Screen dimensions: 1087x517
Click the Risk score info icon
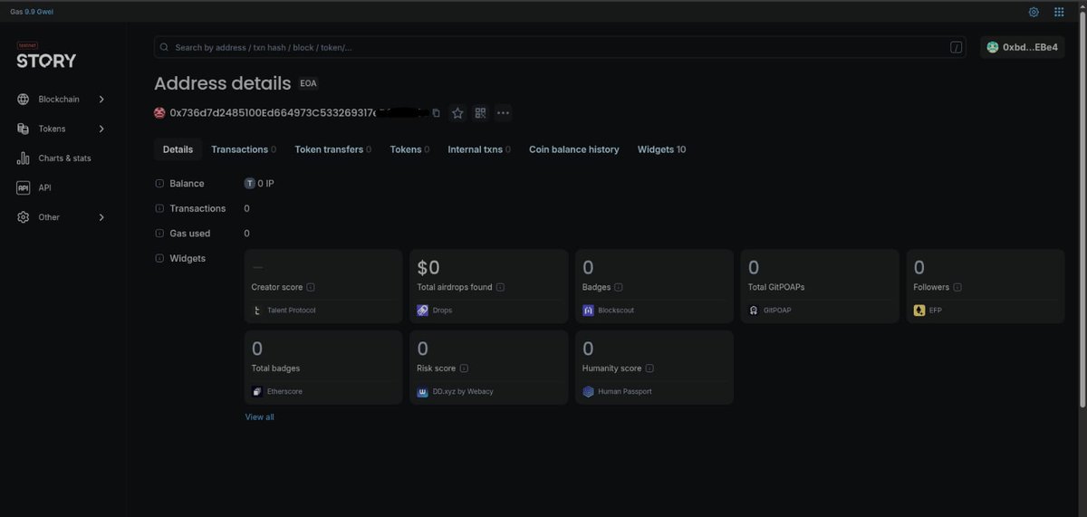(x=464, y=369)
